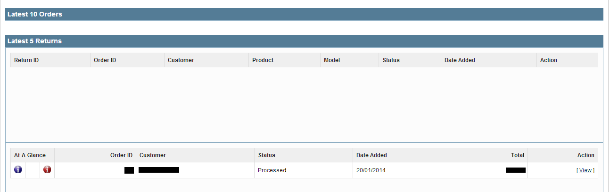
Task: Open the View link for the processed order
Action: coord(585,170)
